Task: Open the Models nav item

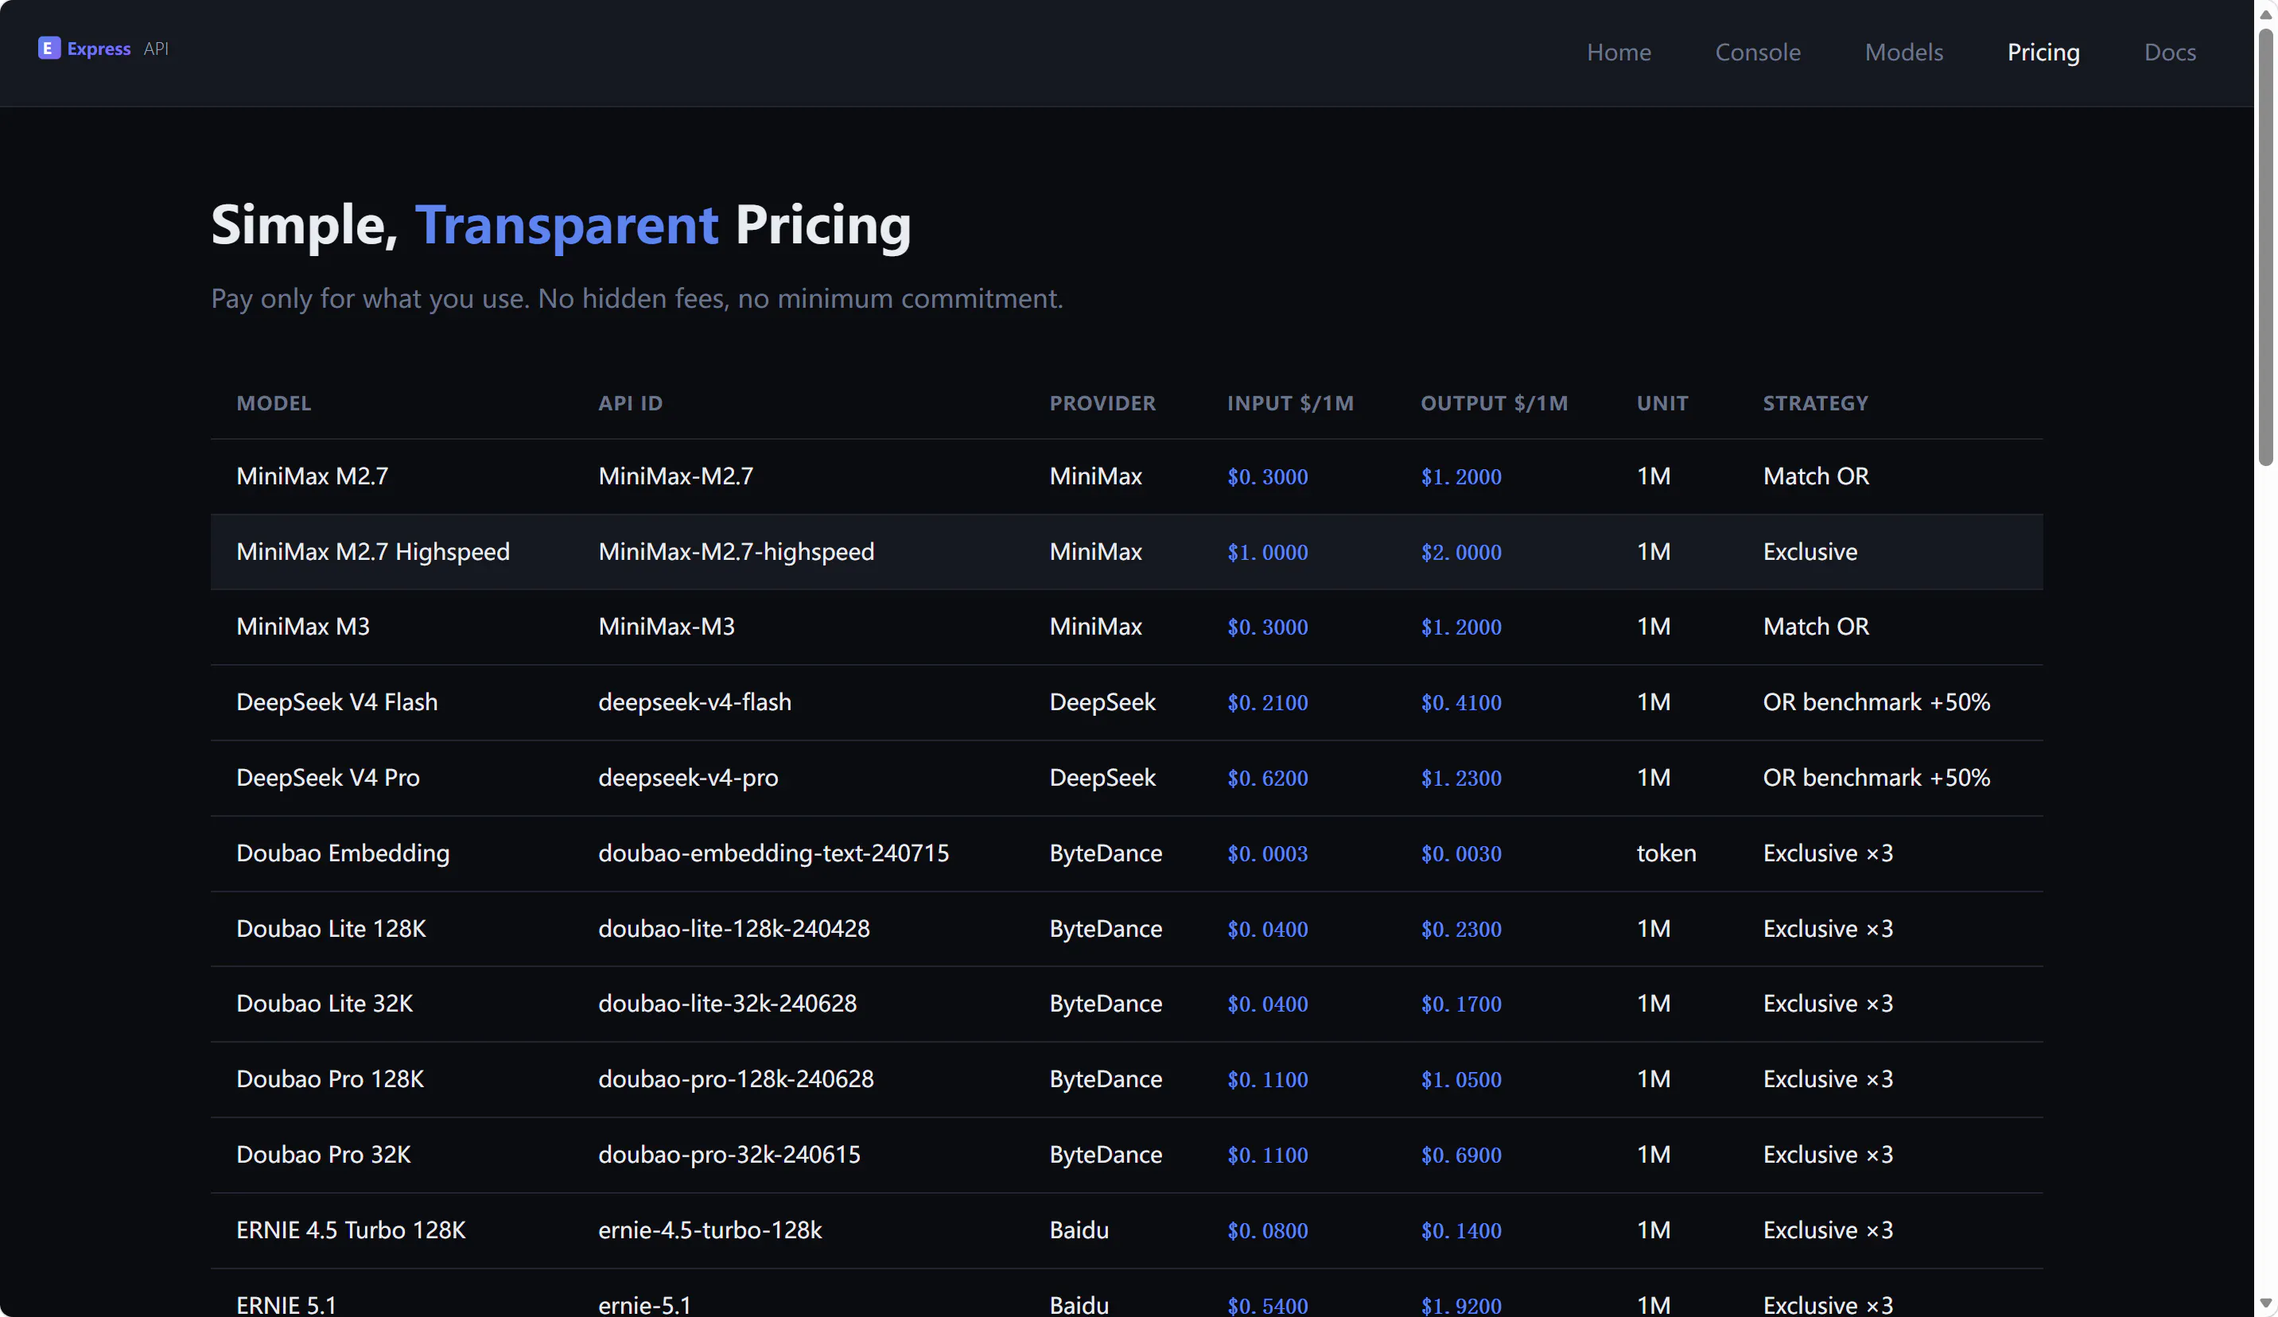Action: [1903, 52]
